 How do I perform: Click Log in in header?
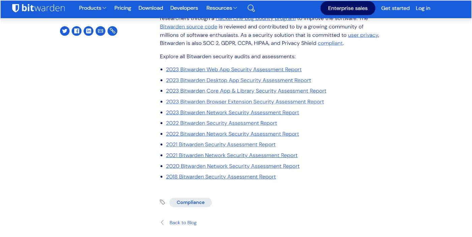(x=423, y=8)
